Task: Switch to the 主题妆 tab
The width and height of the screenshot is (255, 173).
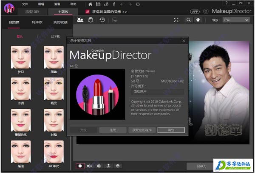Action: coord(63,12)
